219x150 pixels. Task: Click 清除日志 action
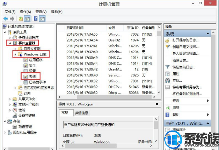coord(180,61)
